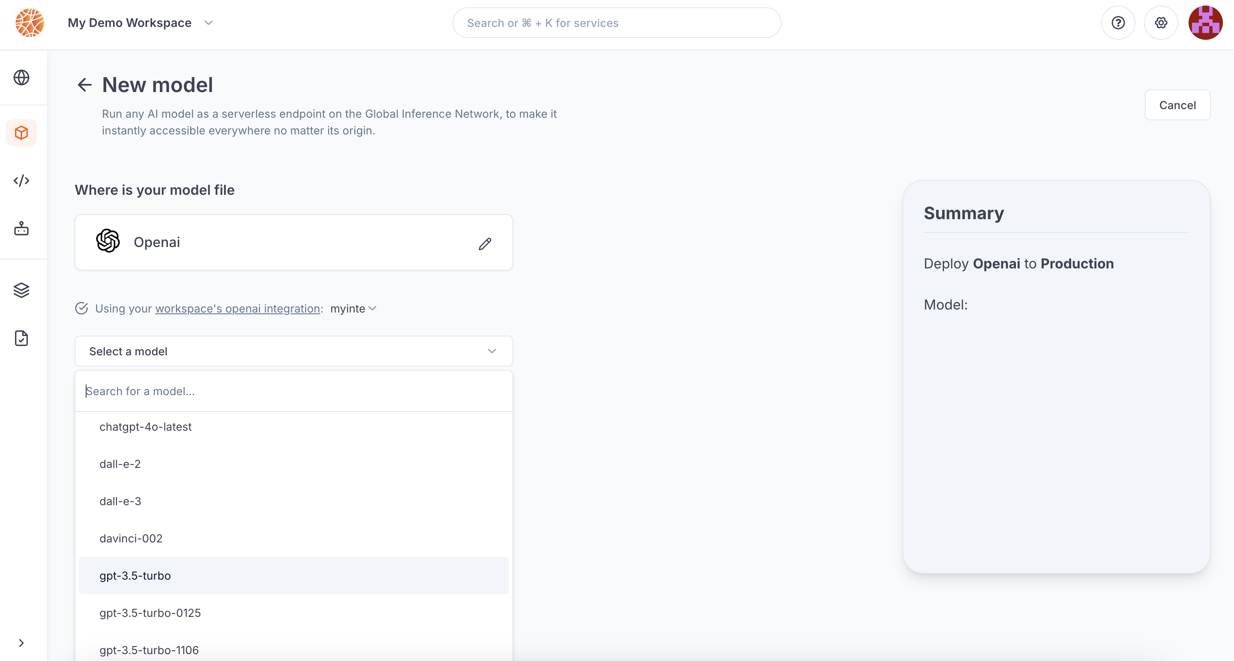Click the globe icon in sidebar
The height and width of the screenshot is (661, 1234).
21,77
